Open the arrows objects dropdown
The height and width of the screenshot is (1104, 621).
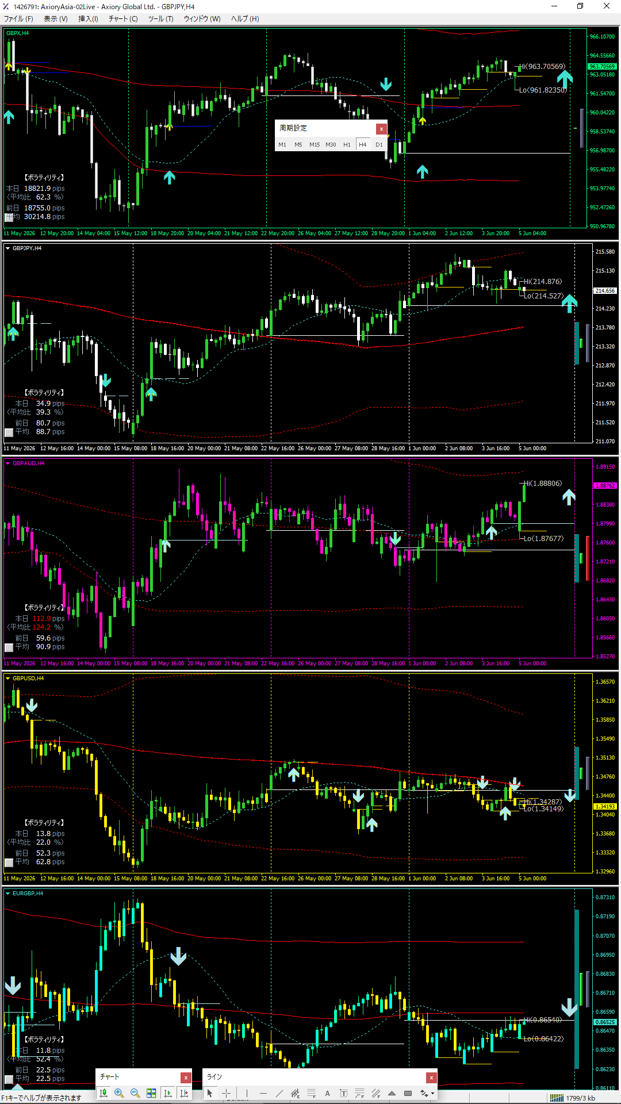tap(426, 1093)
